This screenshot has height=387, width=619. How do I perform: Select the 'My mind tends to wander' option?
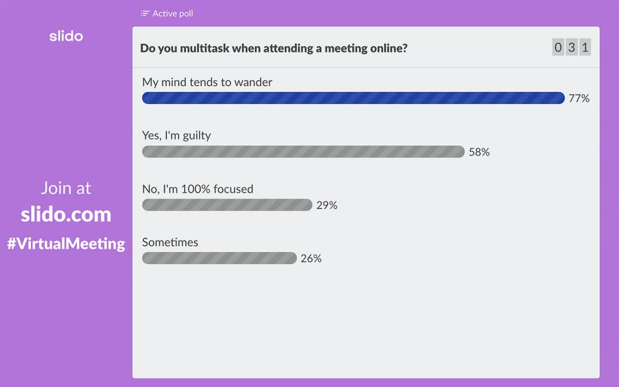pyautogui.click(x=207, y=82)
